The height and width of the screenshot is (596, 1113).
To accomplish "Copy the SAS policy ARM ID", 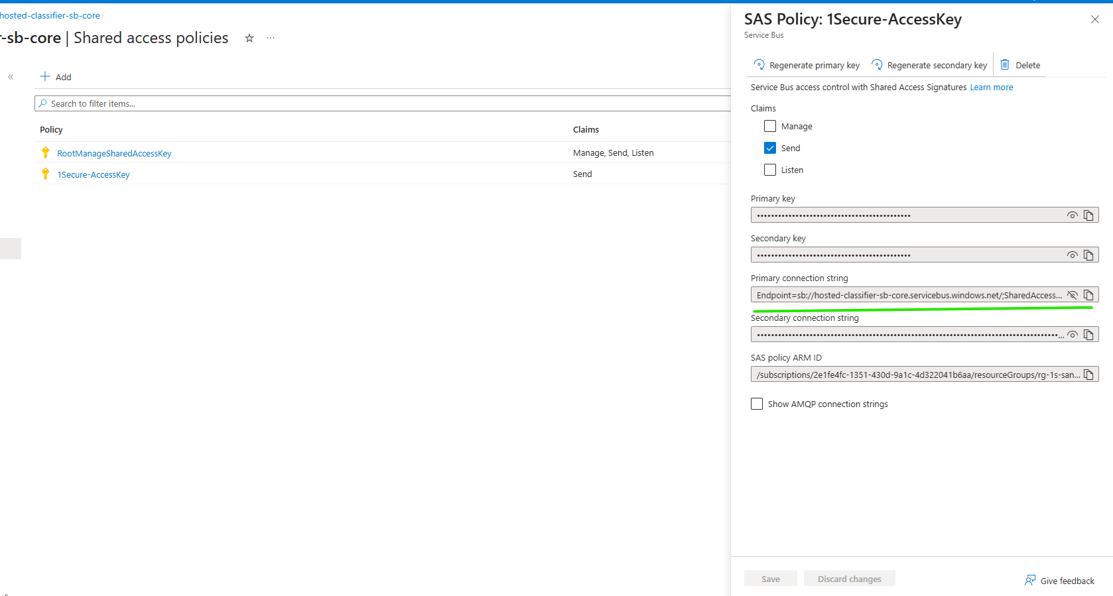I will (x=1088, y=375).
